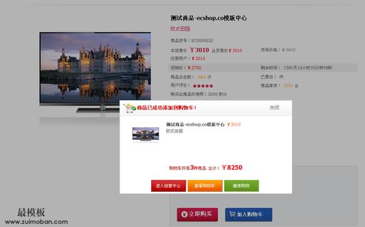Click the ¥3010 price in cart popup
365x227 pixels.
234,125
